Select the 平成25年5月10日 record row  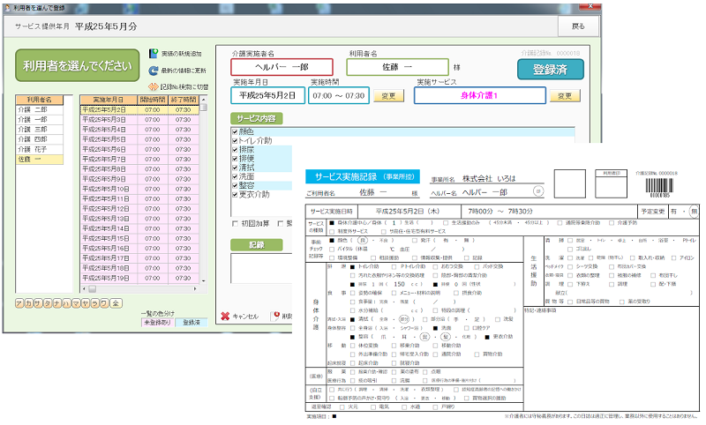pyautogui.click(x=139, y=189)
